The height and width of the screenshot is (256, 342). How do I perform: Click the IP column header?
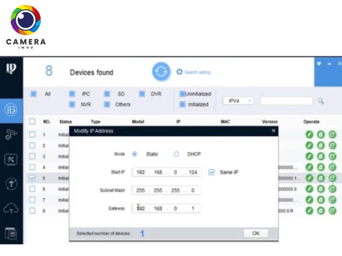178,122
